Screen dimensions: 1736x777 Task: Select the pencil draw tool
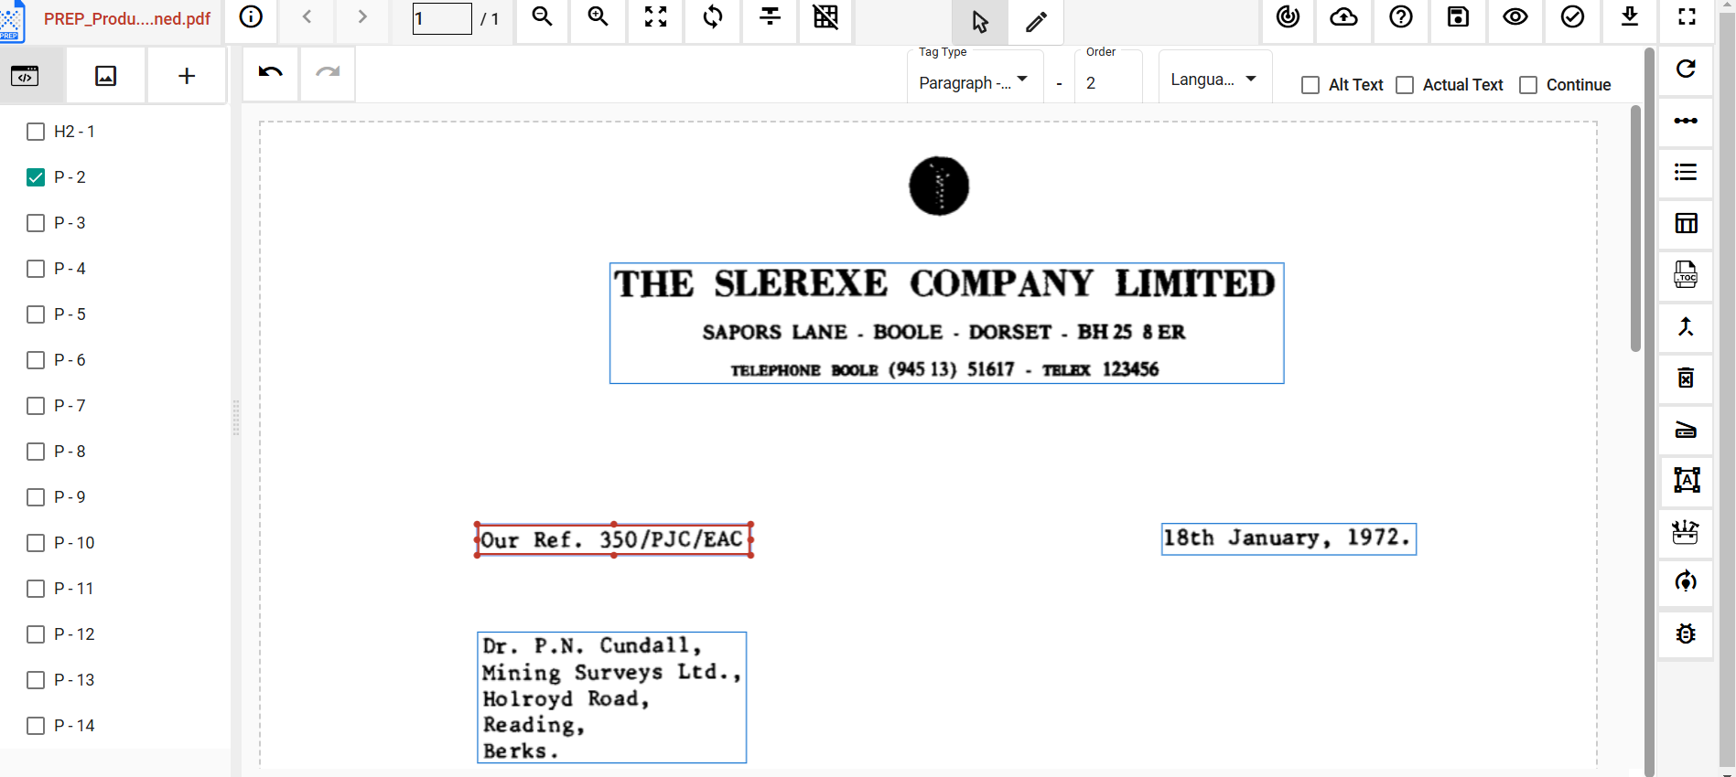tap(1036, 22)
